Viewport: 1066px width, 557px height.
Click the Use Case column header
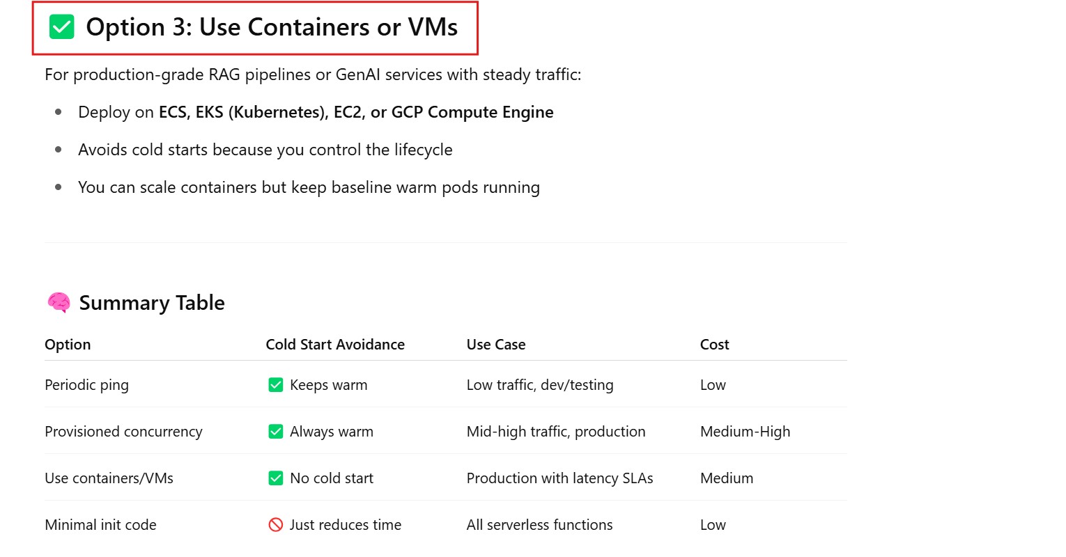tap(496, 345)
